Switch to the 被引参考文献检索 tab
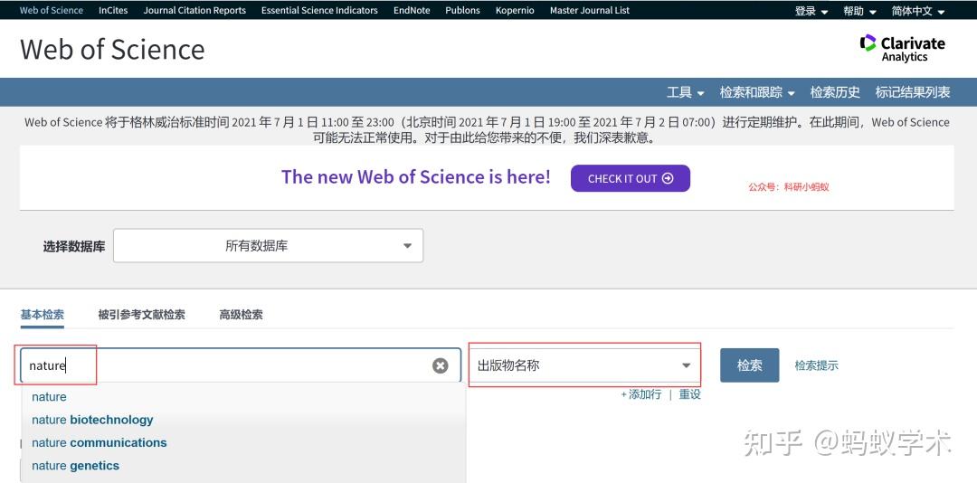Viewport: 977px width, 483px height. tap(141, 315)
